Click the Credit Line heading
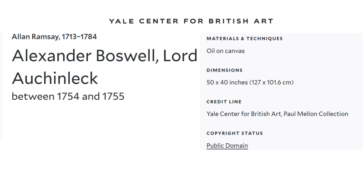364x179 pixels. (x=224, y=102)
